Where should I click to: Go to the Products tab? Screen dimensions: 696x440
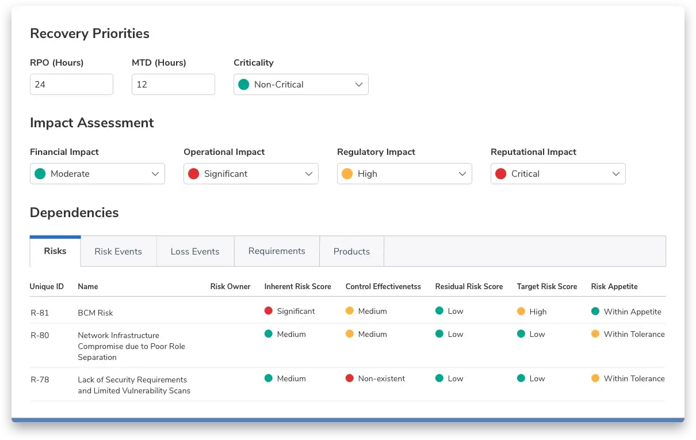pos(351,252)
